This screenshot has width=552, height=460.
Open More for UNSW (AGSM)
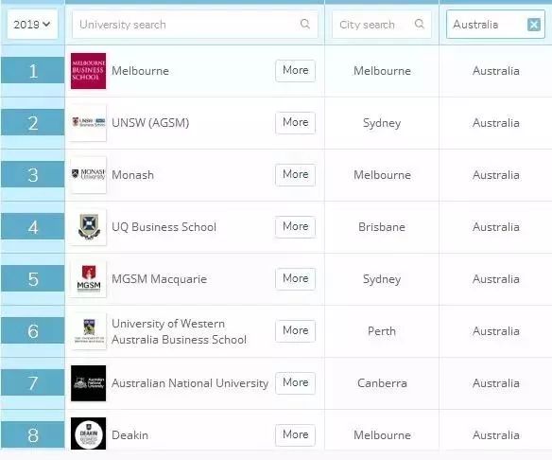click(295, 122)
